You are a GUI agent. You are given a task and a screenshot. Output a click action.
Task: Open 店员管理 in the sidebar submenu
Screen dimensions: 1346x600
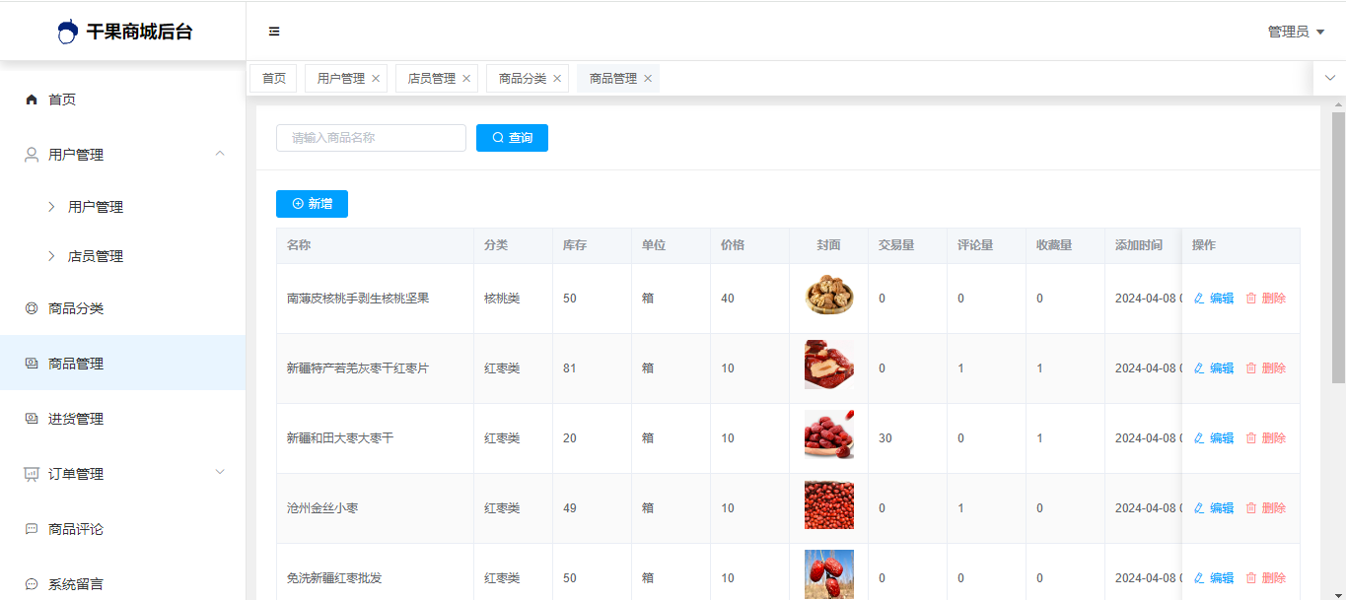(x=96, y=256)
